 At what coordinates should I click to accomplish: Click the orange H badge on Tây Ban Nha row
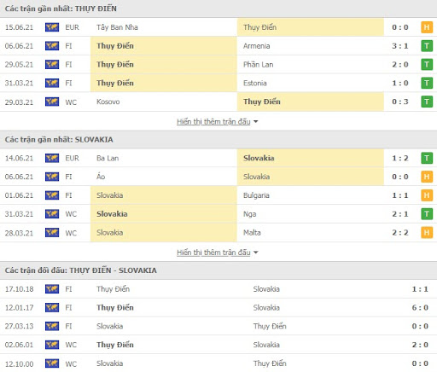(427, 27)
